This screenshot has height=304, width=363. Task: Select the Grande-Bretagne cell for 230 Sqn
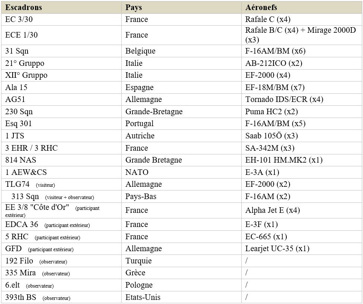(x=182, y=112)
